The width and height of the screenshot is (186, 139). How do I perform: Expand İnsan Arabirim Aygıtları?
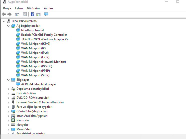click(x=8, y=116)
